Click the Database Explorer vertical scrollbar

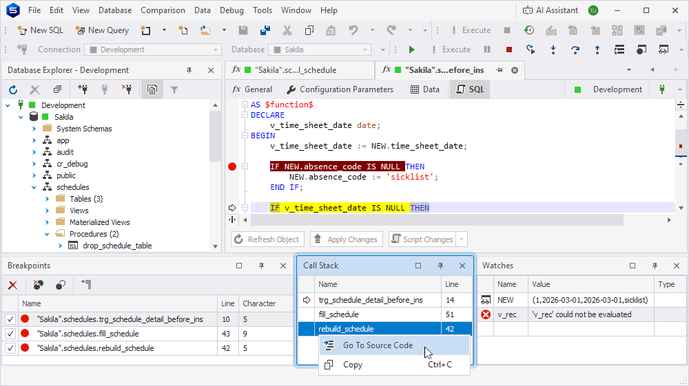coord(215,137)
